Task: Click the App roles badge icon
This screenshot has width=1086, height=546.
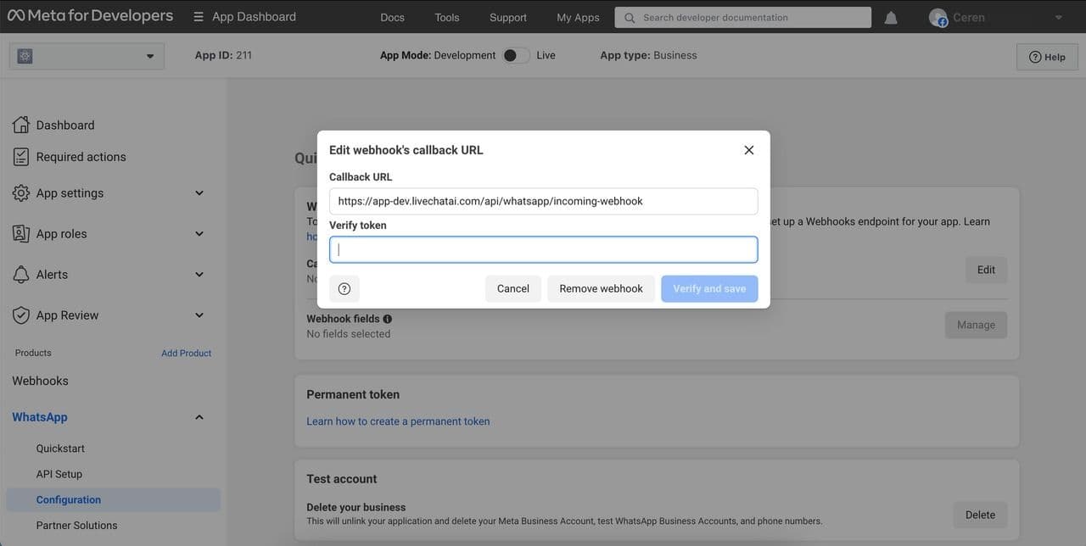Action: 21,234
